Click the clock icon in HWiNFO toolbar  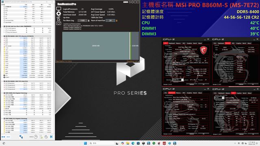pos(36,137)
